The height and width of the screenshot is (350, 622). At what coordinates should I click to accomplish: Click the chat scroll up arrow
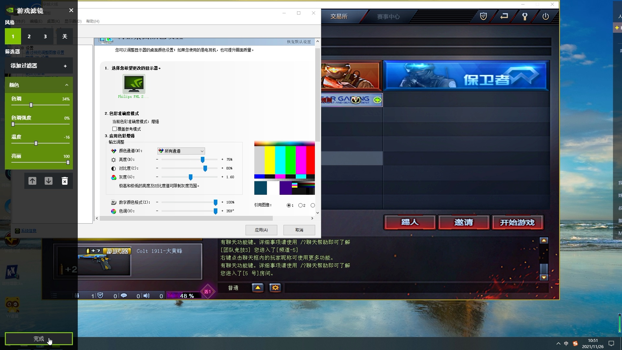pyautogui.click(x=544, y=240)
